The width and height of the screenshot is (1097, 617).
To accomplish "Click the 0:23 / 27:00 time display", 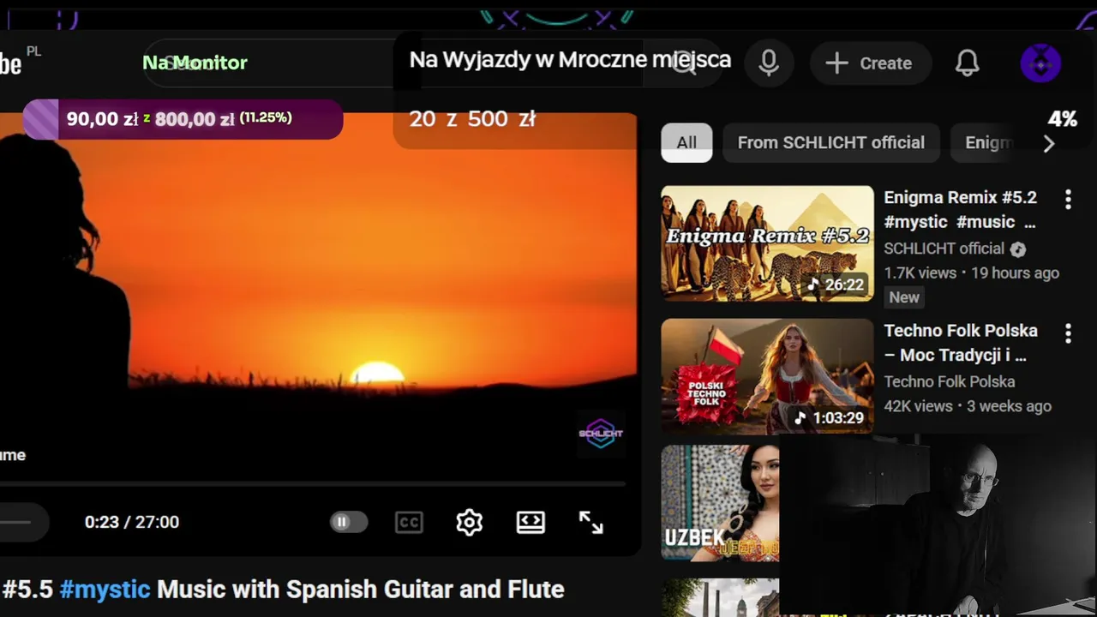I will pyautogui.click(x=132, y=522).
